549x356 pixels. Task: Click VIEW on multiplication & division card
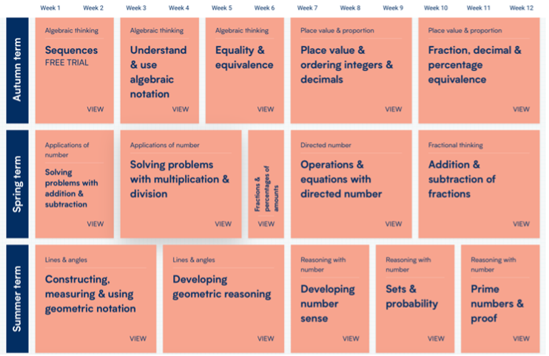point(223,224)
